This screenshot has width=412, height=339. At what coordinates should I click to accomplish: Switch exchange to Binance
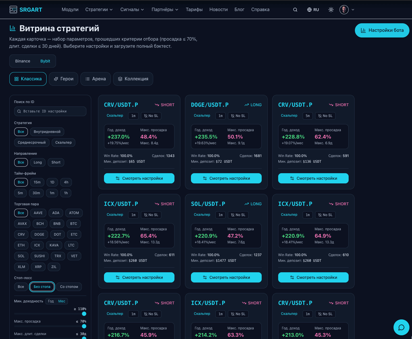(x=23, y=61)
